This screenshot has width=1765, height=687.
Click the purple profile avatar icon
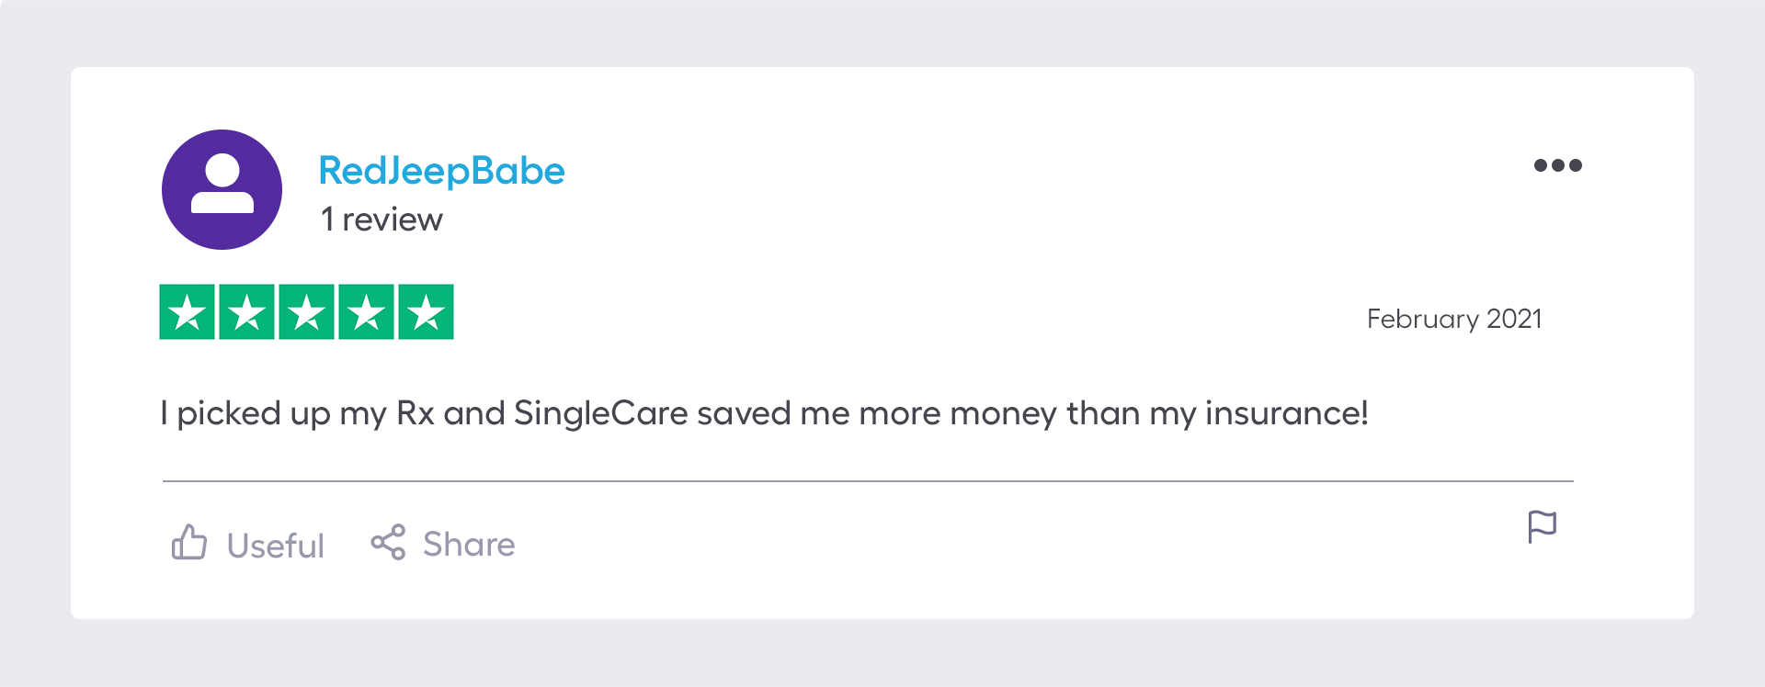(x=222, y=188)
